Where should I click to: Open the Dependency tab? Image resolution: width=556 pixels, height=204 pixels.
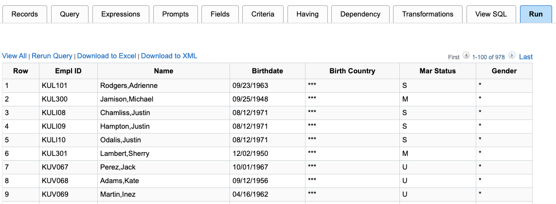pyautogui.click(x=360, y=14)
